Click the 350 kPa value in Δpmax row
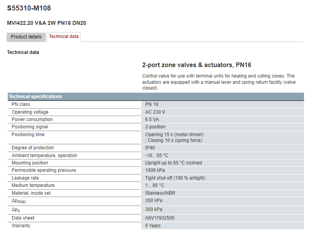The width and height of the screenshot is (309, 230). [x=154, y=201]
